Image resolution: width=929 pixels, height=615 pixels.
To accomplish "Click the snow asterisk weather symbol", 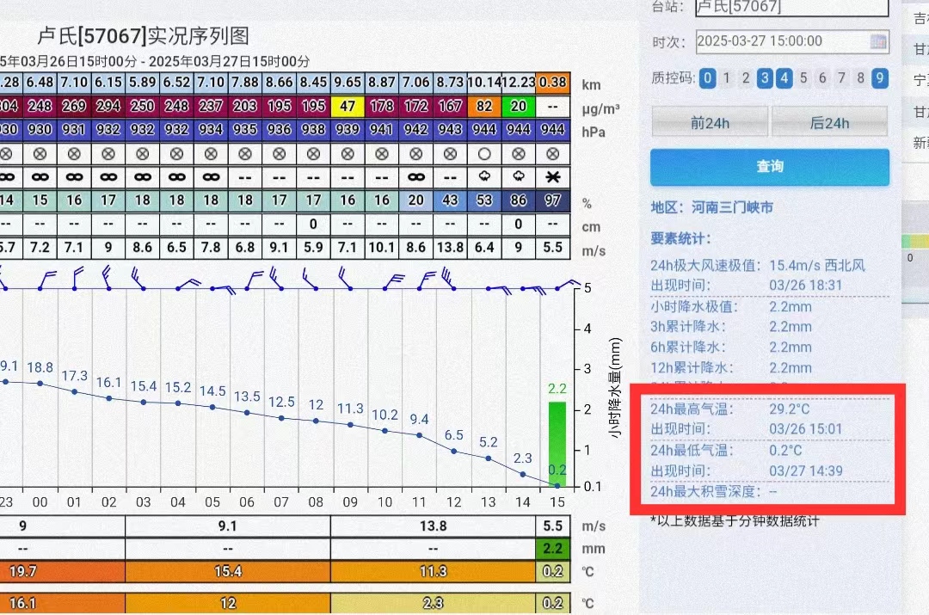I will (x=553, y=176).
